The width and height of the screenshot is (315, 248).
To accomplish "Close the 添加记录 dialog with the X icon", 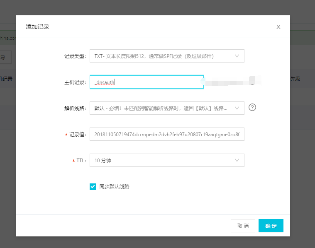I will 278,27.
